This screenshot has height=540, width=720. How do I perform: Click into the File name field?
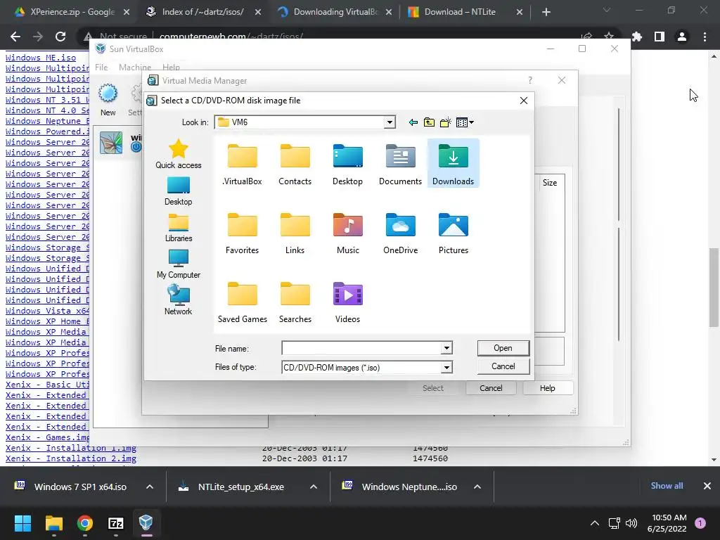pos(361,348)
